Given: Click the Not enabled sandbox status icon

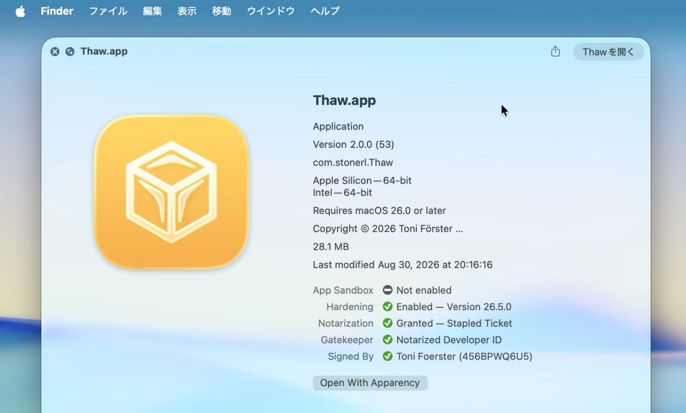Looking at the screenshot, I should tap(387, 290).
